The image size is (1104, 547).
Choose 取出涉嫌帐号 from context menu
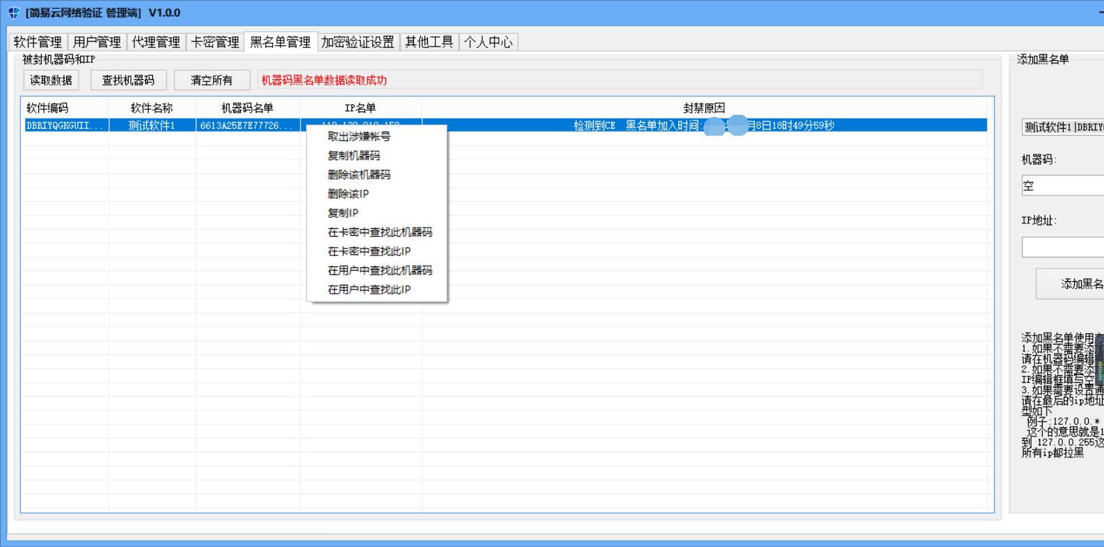point(359,136)
